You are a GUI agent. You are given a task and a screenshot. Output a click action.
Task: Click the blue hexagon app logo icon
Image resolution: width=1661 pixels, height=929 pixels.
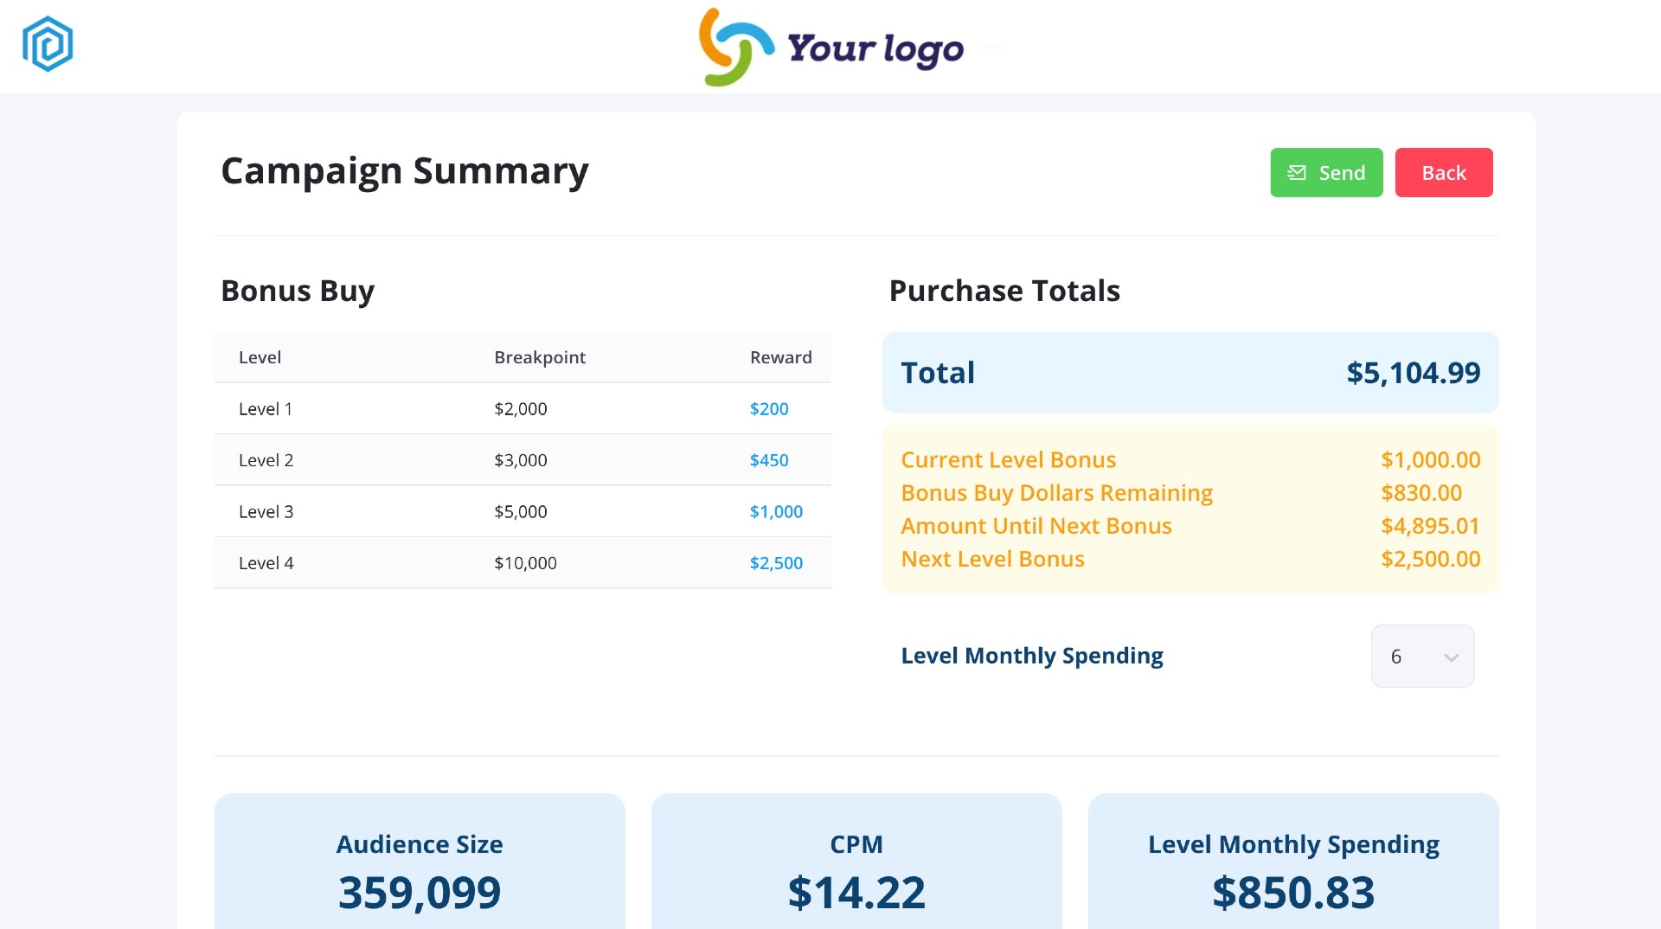(48, 44)
